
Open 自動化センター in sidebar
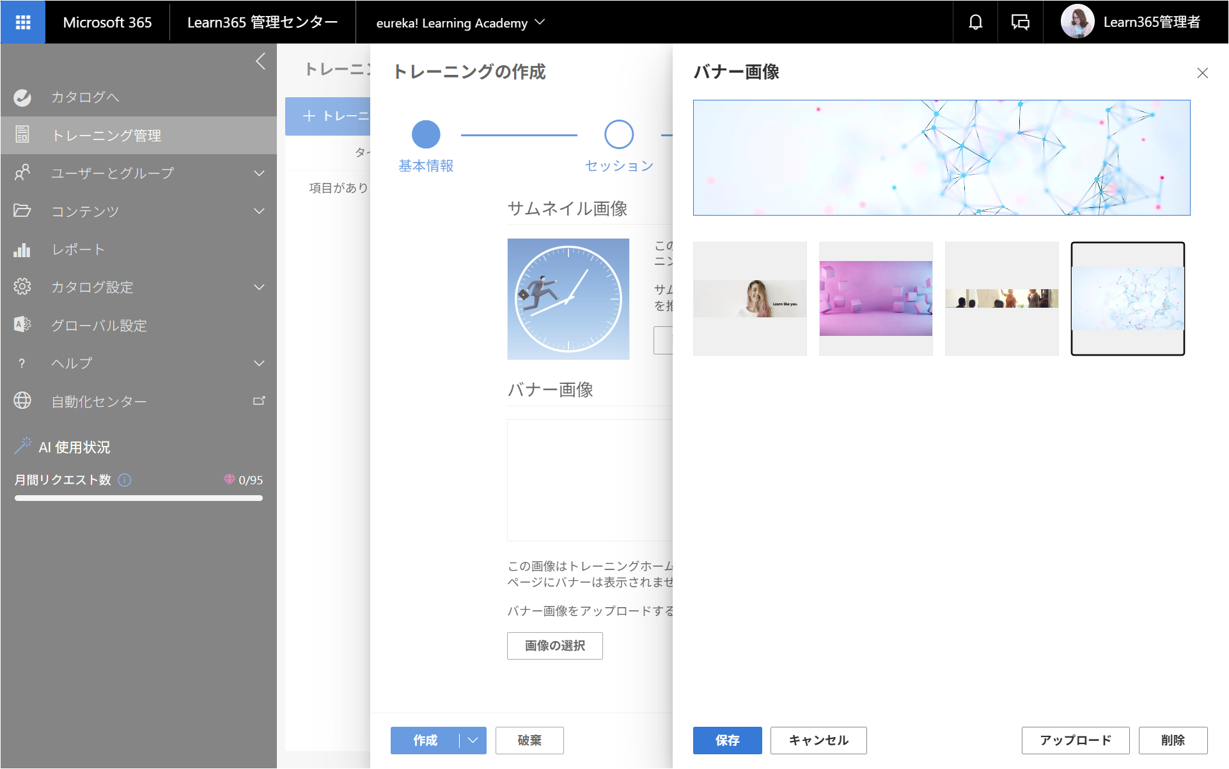pos(138,401)
